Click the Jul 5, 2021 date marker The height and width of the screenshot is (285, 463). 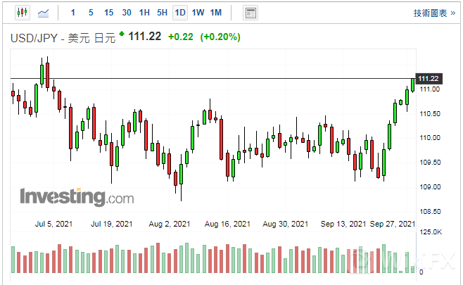pyautogui.click(x=53, y=224)
